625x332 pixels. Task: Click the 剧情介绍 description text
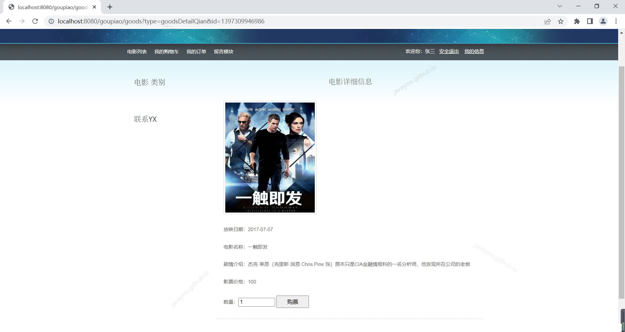pyautogui.click(x=347, y=264)
